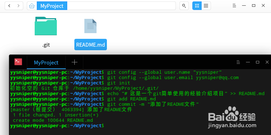This screenshot has height=135, width=271.
Task: Click the empty address bar field
Action: pyautogui.click(x=121, y=6)
